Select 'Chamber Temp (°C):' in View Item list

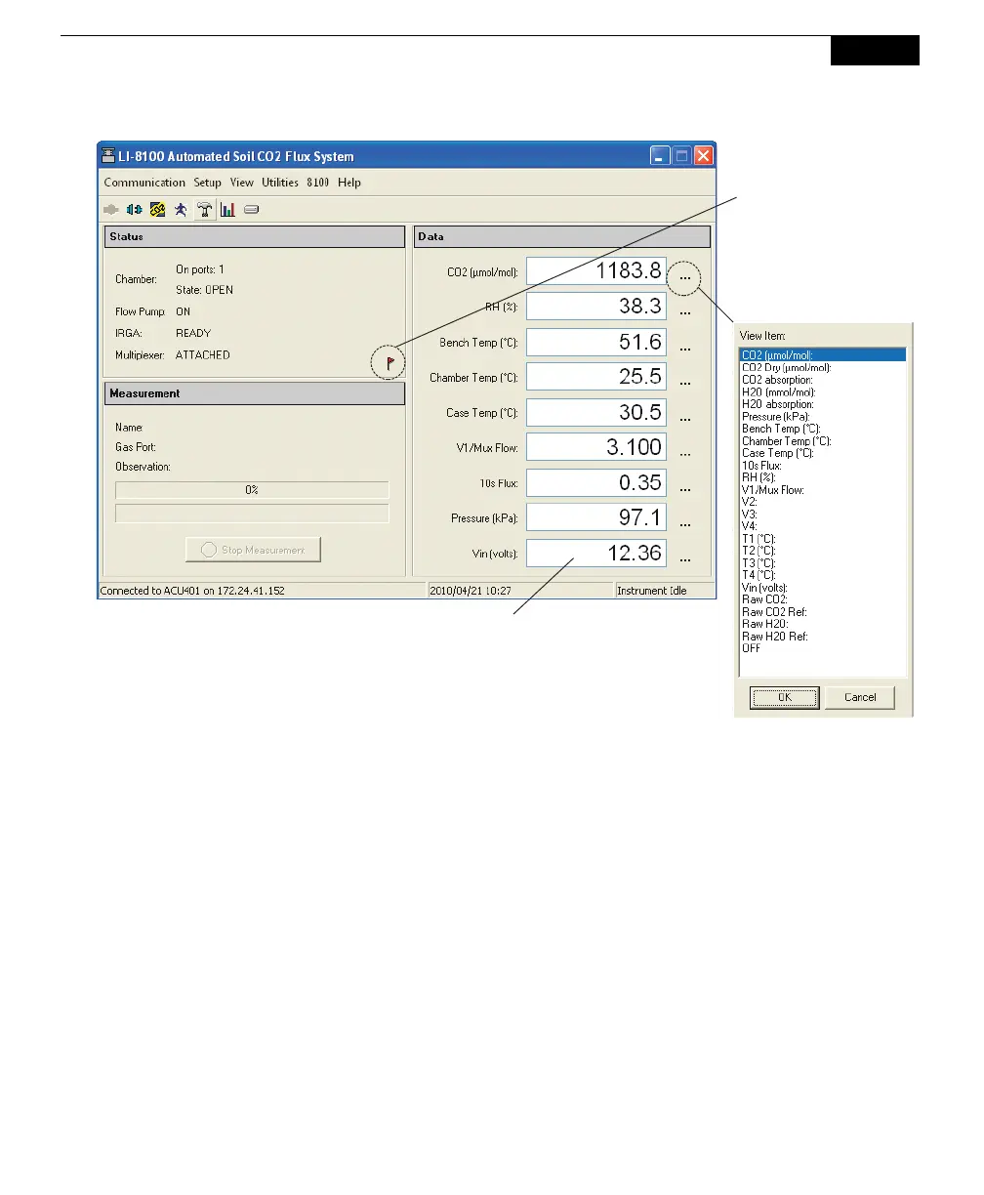(823, 440)
